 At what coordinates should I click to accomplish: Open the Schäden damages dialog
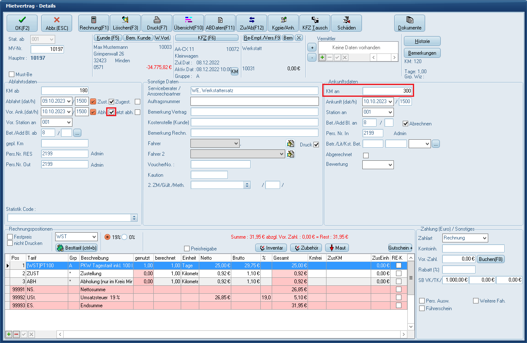click(x=346, y=24)
